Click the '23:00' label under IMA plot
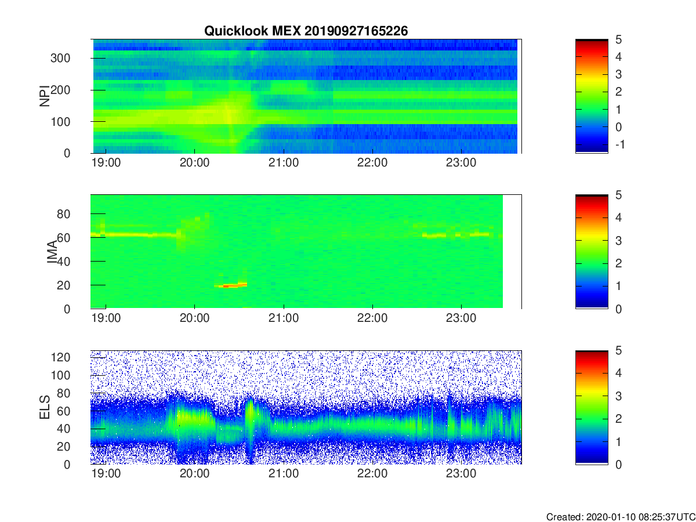696x522 pixels. [461, 318]
